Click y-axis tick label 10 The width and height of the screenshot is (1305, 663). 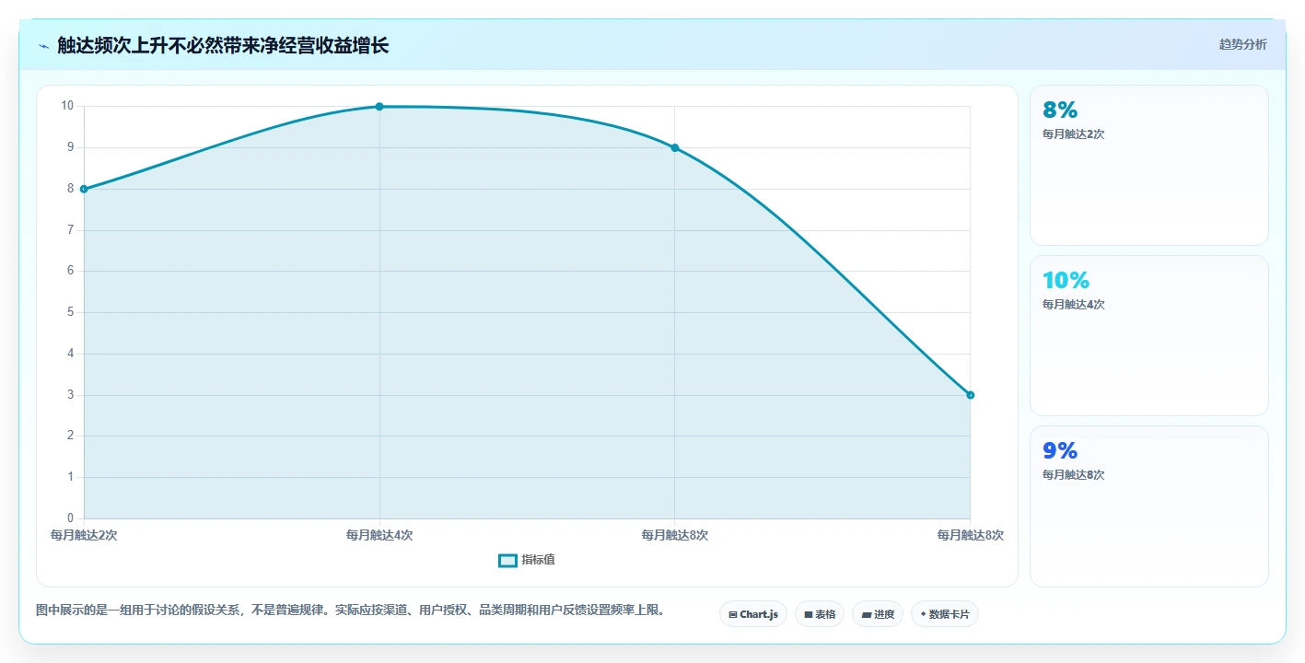[x=67, y=106]
